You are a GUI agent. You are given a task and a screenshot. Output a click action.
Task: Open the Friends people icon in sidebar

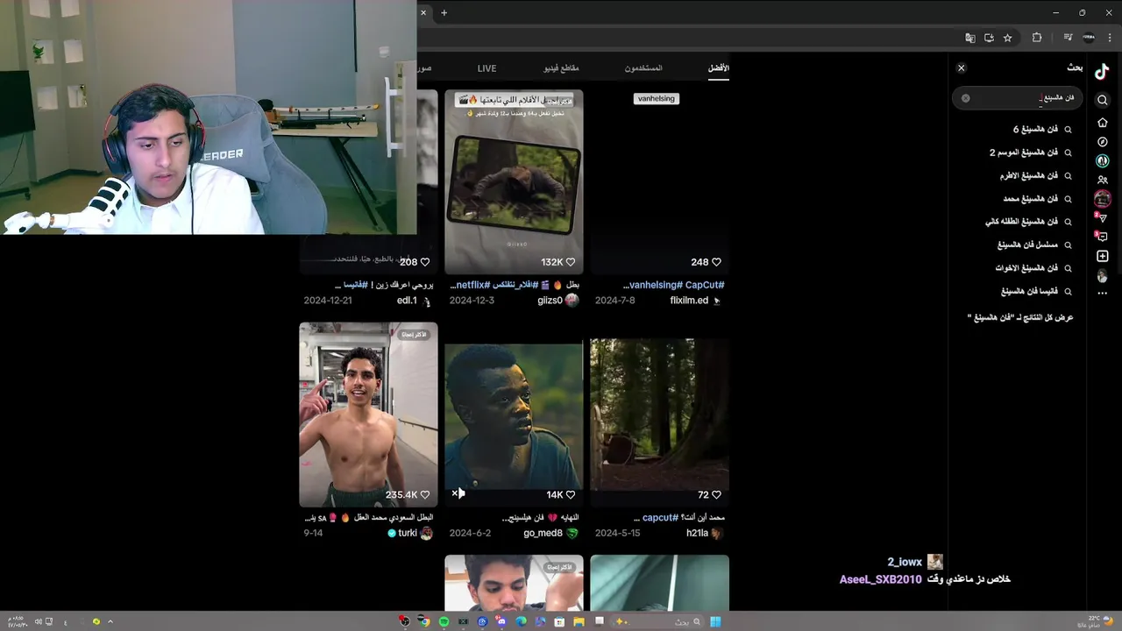click(x=1103, y=180)
